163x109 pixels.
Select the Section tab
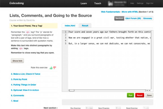coord(119,18)
